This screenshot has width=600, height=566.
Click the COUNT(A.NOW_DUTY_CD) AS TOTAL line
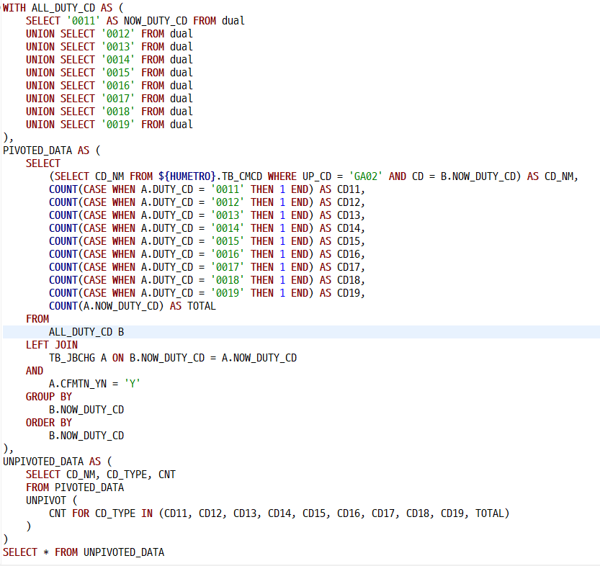point(133,306)
